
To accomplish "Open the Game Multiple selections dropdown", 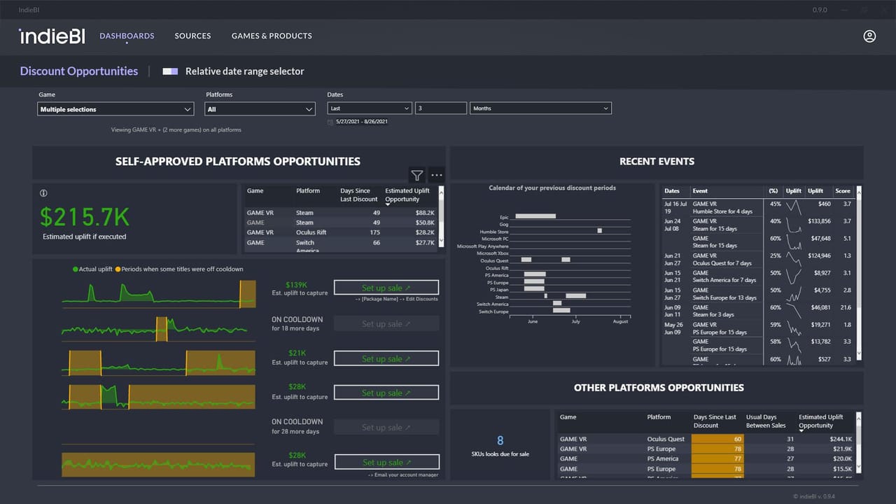I will click(115, 108).
